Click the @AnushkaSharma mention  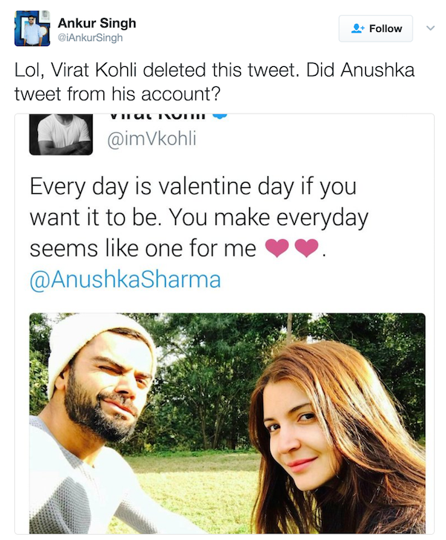pyautogui.click(x=125, y=280)
